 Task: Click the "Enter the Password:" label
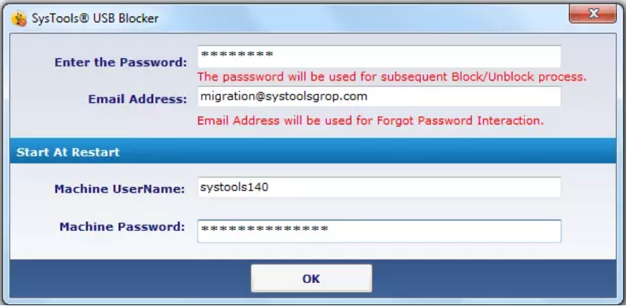[120, 63]
